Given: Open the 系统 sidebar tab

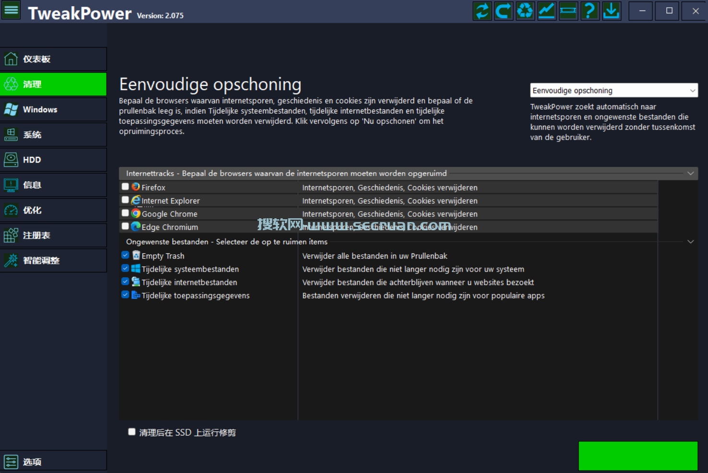Looking at the screenshot, I should tap(53, 135).
